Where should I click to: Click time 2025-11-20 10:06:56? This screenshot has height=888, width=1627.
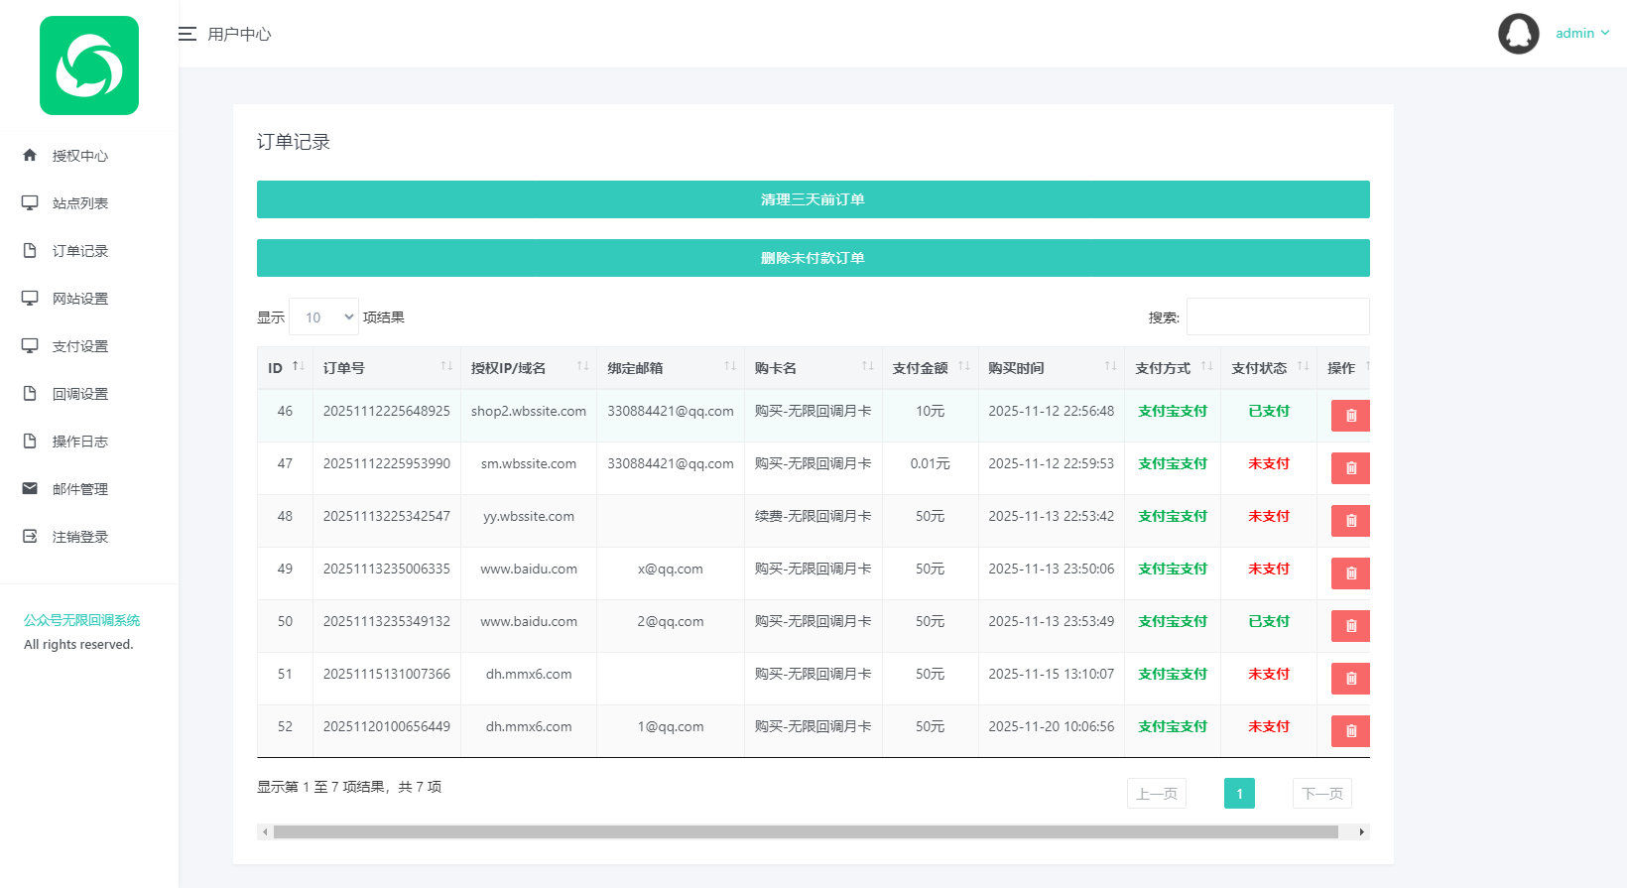coord(1052,726)
